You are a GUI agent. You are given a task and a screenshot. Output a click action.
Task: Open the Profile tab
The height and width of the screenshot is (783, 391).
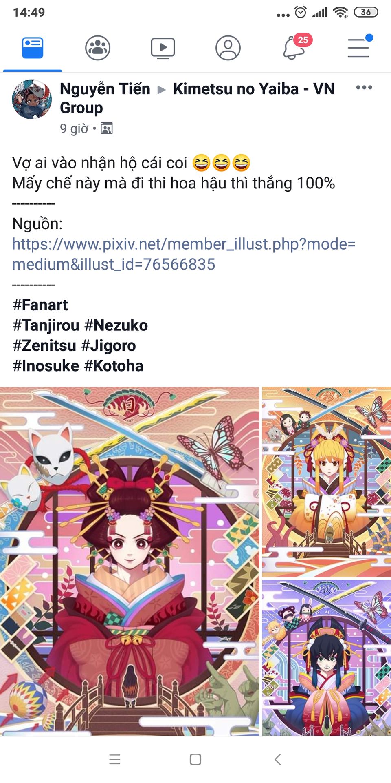tap(228, 48)
